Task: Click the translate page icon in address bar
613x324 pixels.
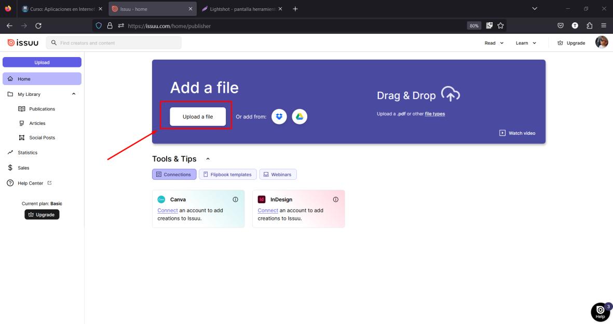Action: [x=489, y=26]
